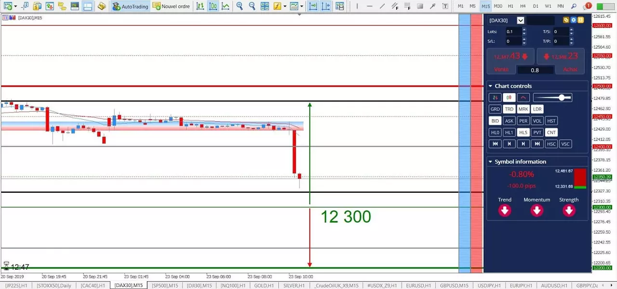Toggle the LDR button

537,109
